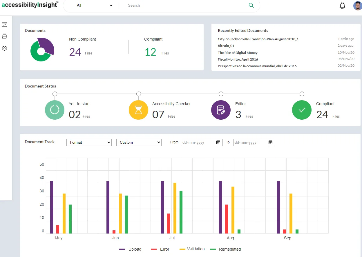Click the Accessibility Checker hourglass icon
The image size is (362, 257).
click(x=138, y=110)
